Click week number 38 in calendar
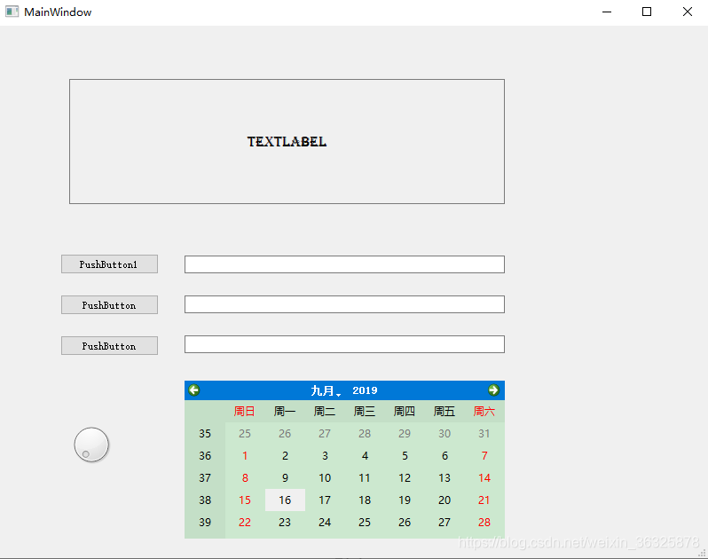708x559 pixels. pos(205,500)
